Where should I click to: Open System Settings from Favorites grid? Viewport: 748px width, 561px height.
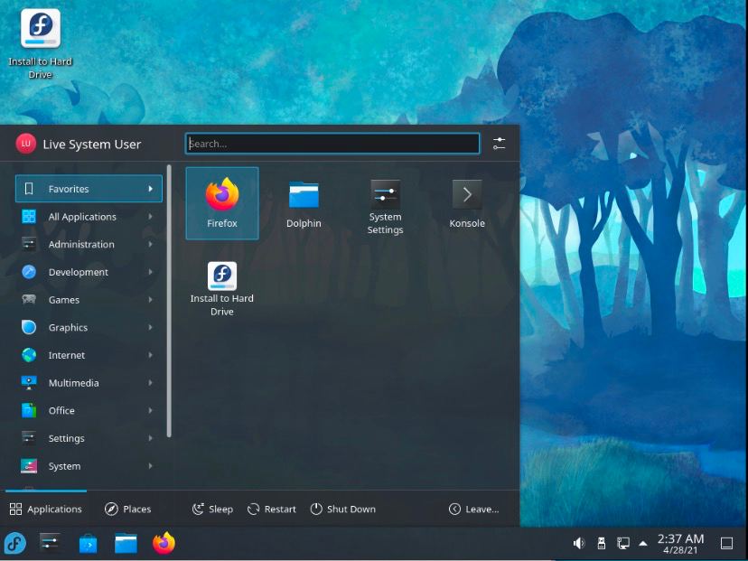[385, 203]
